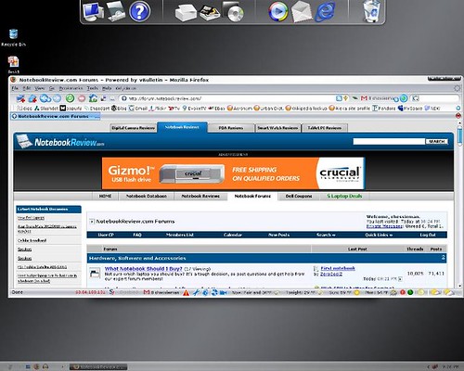Open the What Notebook Should I Buy? forum
The height and width of the screenshot is (371, 464).
tap(143, 269)
